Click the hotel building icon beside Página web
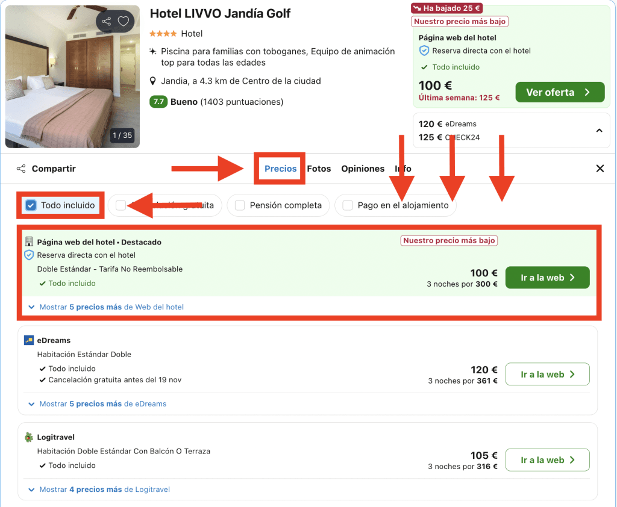Screen dimensions: 617x507 click(x=28, y=241)
